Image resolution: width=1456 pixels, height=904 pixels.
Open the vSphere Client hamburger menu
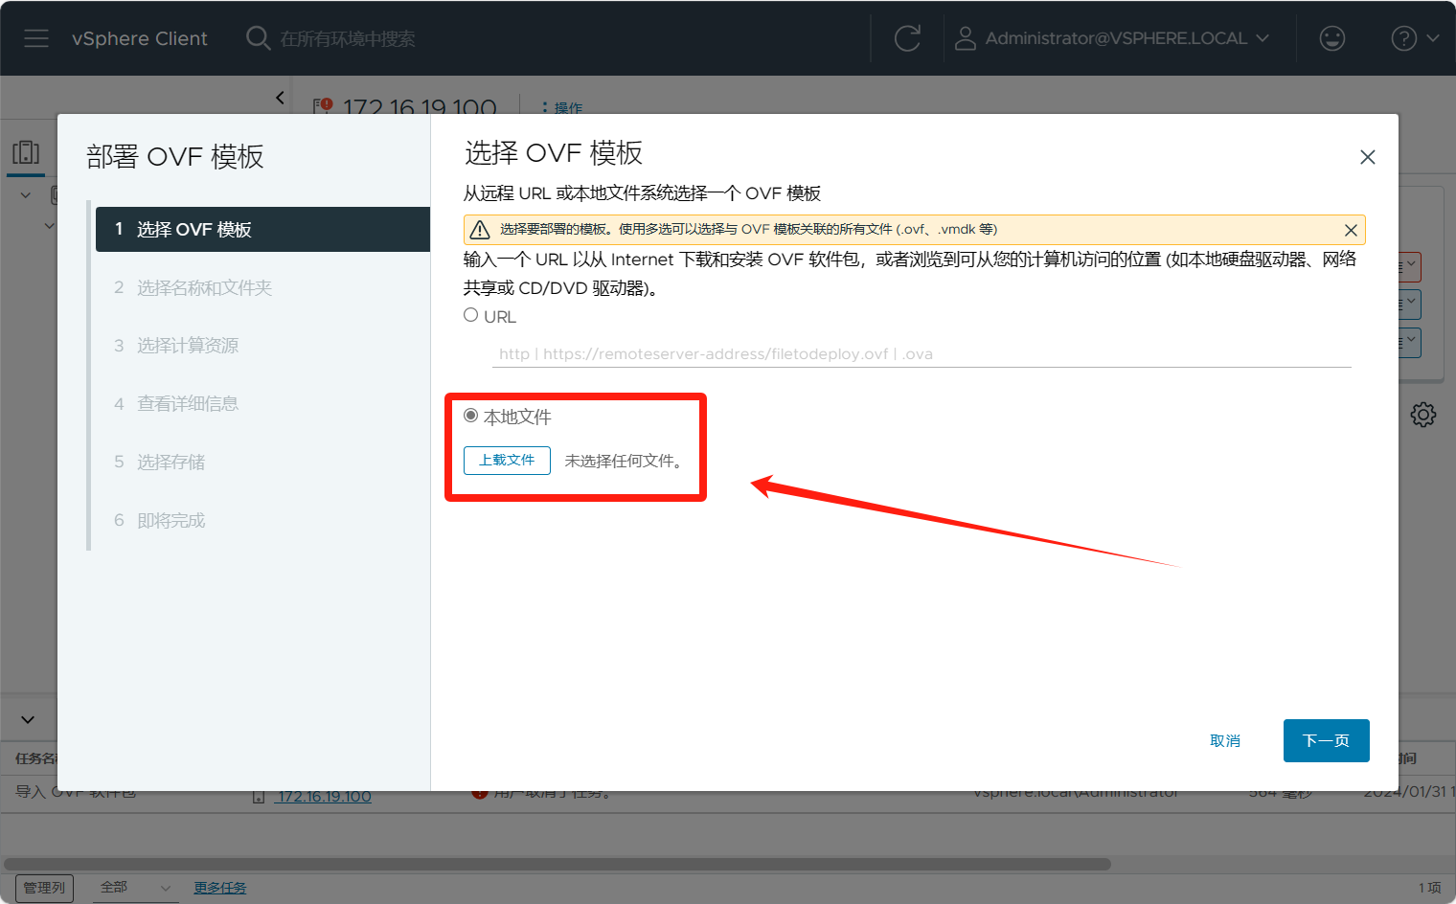pyautogui.click(x=36, y=38)
